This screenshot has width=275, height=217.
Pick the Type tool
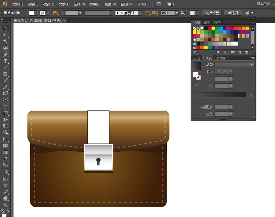click(5, 61)
